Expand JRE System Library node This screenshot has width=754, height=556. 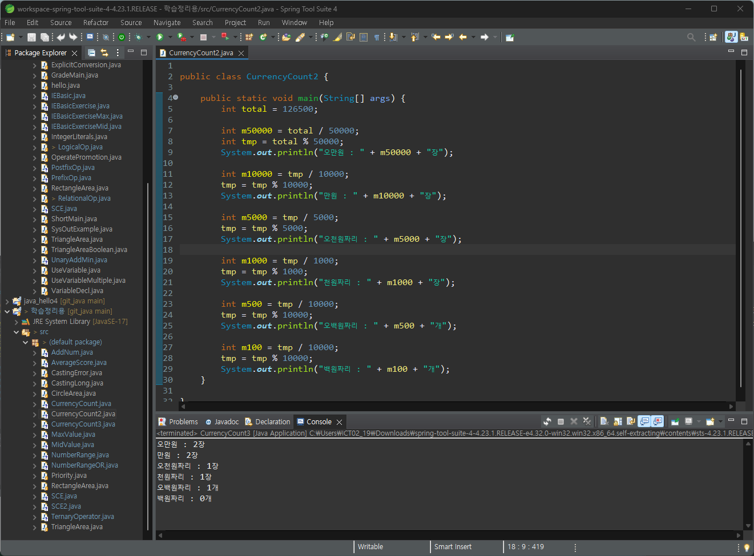17,322
